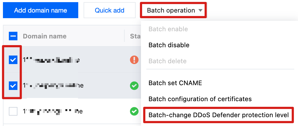Click the Domain name column header
The width and height of the screenshot is (298, 126).
click(x=44, y=36)
